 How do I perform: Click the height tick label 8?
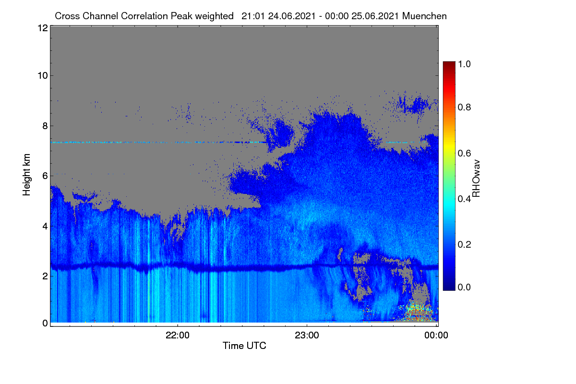pyautogui.click(x=45, y=126)
